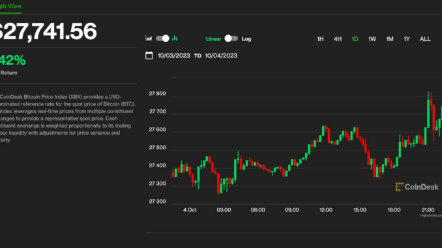Image resolution: width=442 pixels, height=248 pixels.
Task: Select the candlestick chart icon
Action: (x=175, y=38)
